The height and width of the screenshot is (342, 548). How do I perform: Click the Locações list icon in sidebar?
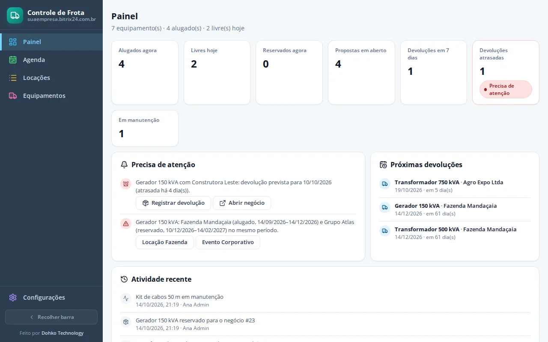pos(13,78)
